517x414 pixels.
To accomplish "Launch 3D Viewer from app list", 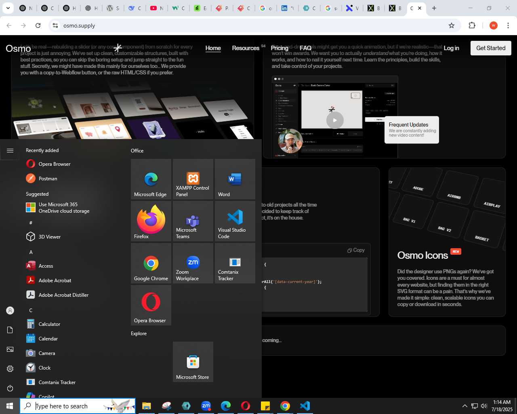I will point(73,237).
